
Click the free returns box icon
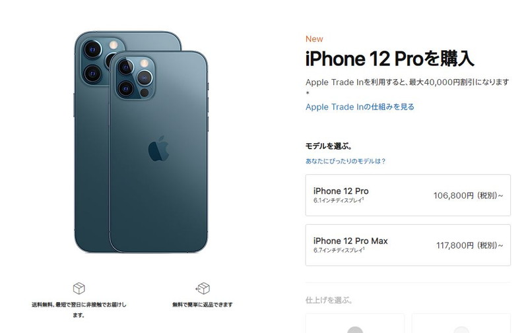coord(203,288)
